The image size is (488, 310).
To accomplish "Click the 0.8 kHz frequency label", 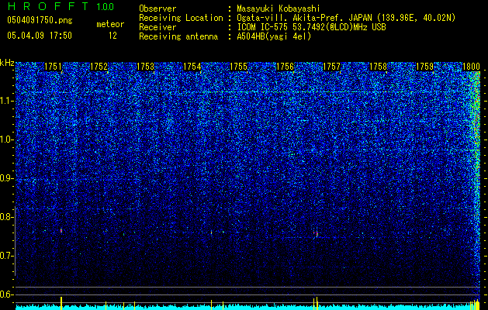I will (x=6, y=217).
